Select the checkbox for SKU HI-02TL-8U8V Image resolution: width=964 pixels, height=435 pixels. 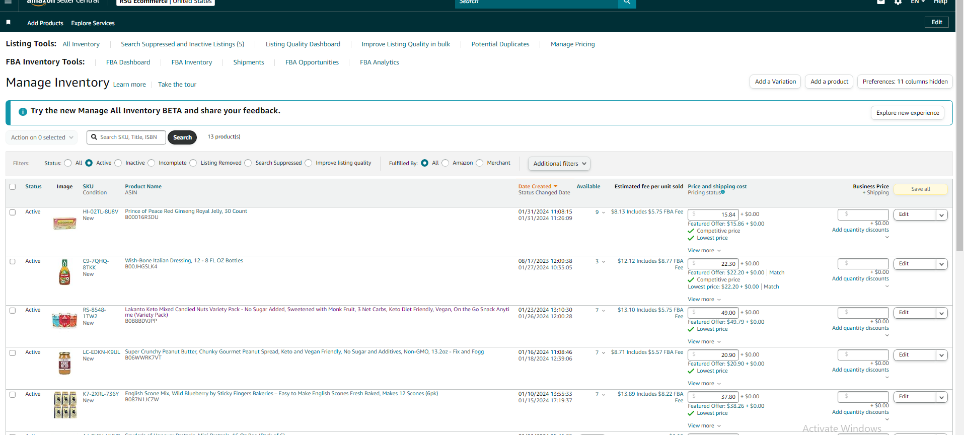(13, 212)
